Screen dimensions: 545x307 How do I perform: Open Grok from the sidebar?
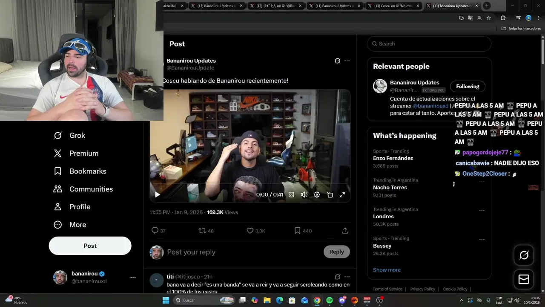coord(69,136)
